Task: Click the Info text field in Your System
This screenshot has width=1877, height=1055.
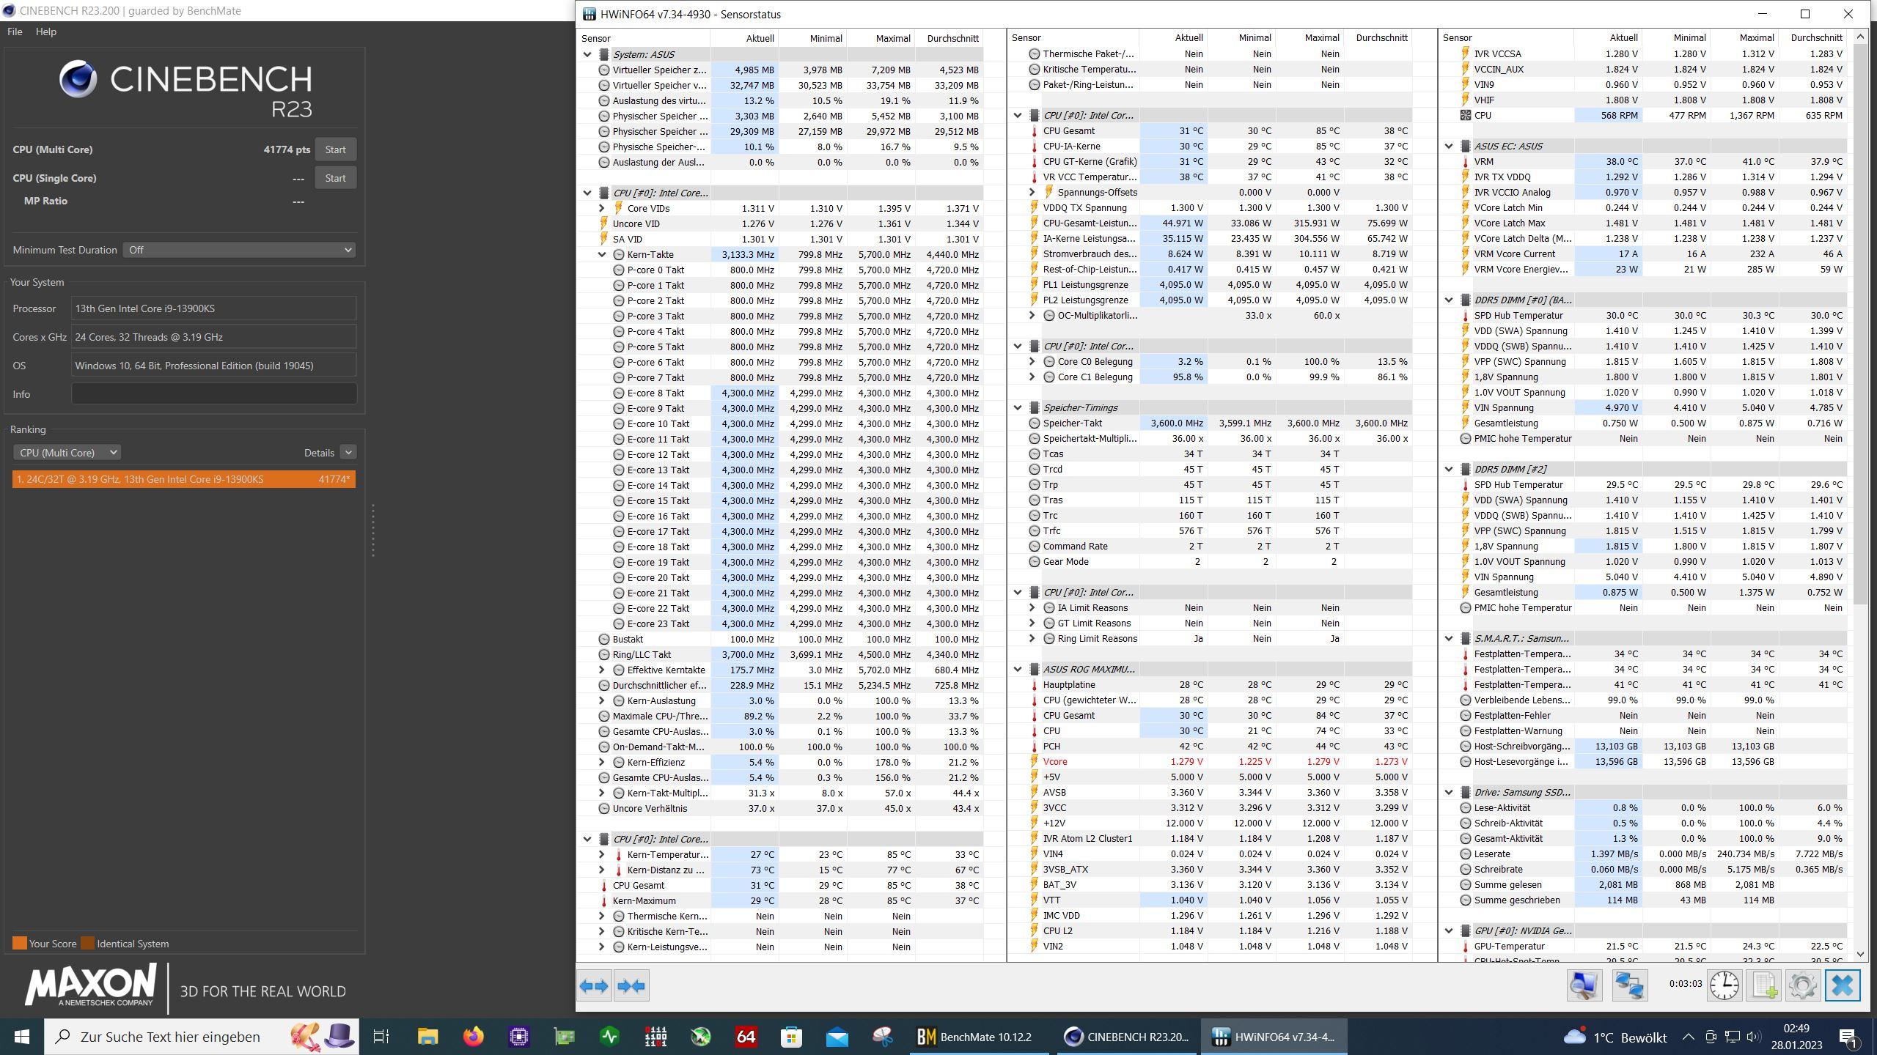Action: pyautogui.click(x=213, y=394)
